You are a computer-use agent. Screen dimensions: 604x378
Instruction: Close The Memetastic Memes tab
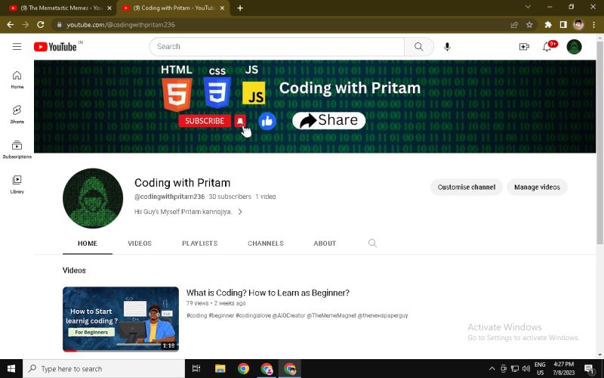click(x=109, y=8)
